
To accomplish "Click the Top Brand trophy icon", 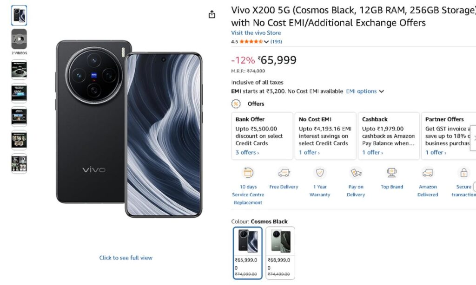I will point(392,173).
